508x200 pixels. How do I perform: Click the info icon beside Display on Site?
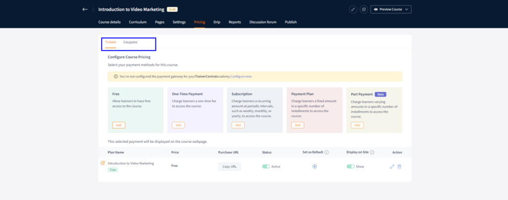coord(372,152)
